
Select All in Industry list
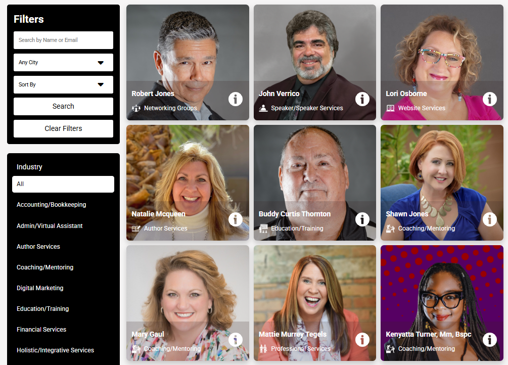coord(63,184)
